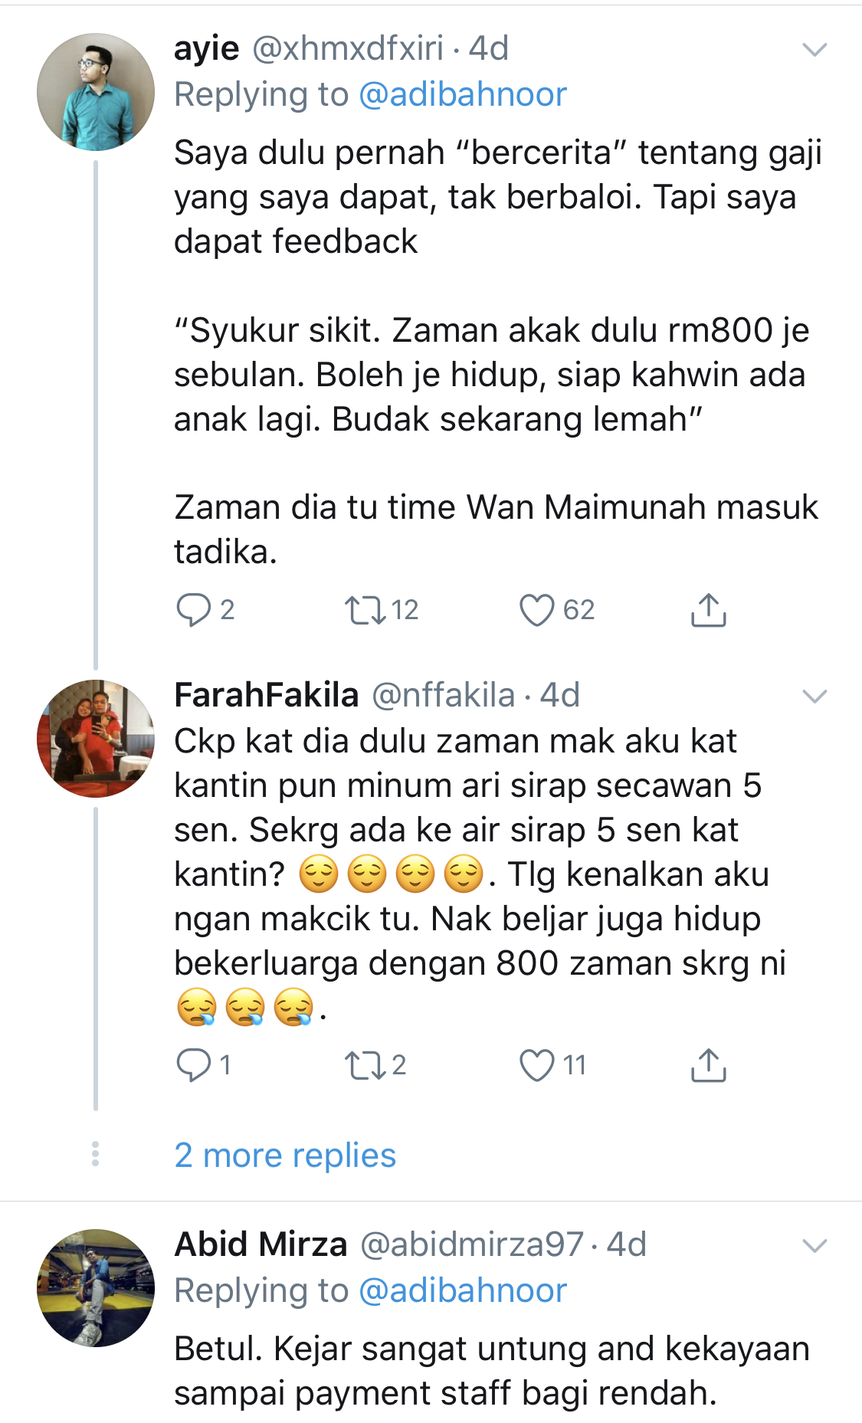Open Abid Mirza's profile via display name
The width and height of the screenshot is (862, 1423).
261,1245
